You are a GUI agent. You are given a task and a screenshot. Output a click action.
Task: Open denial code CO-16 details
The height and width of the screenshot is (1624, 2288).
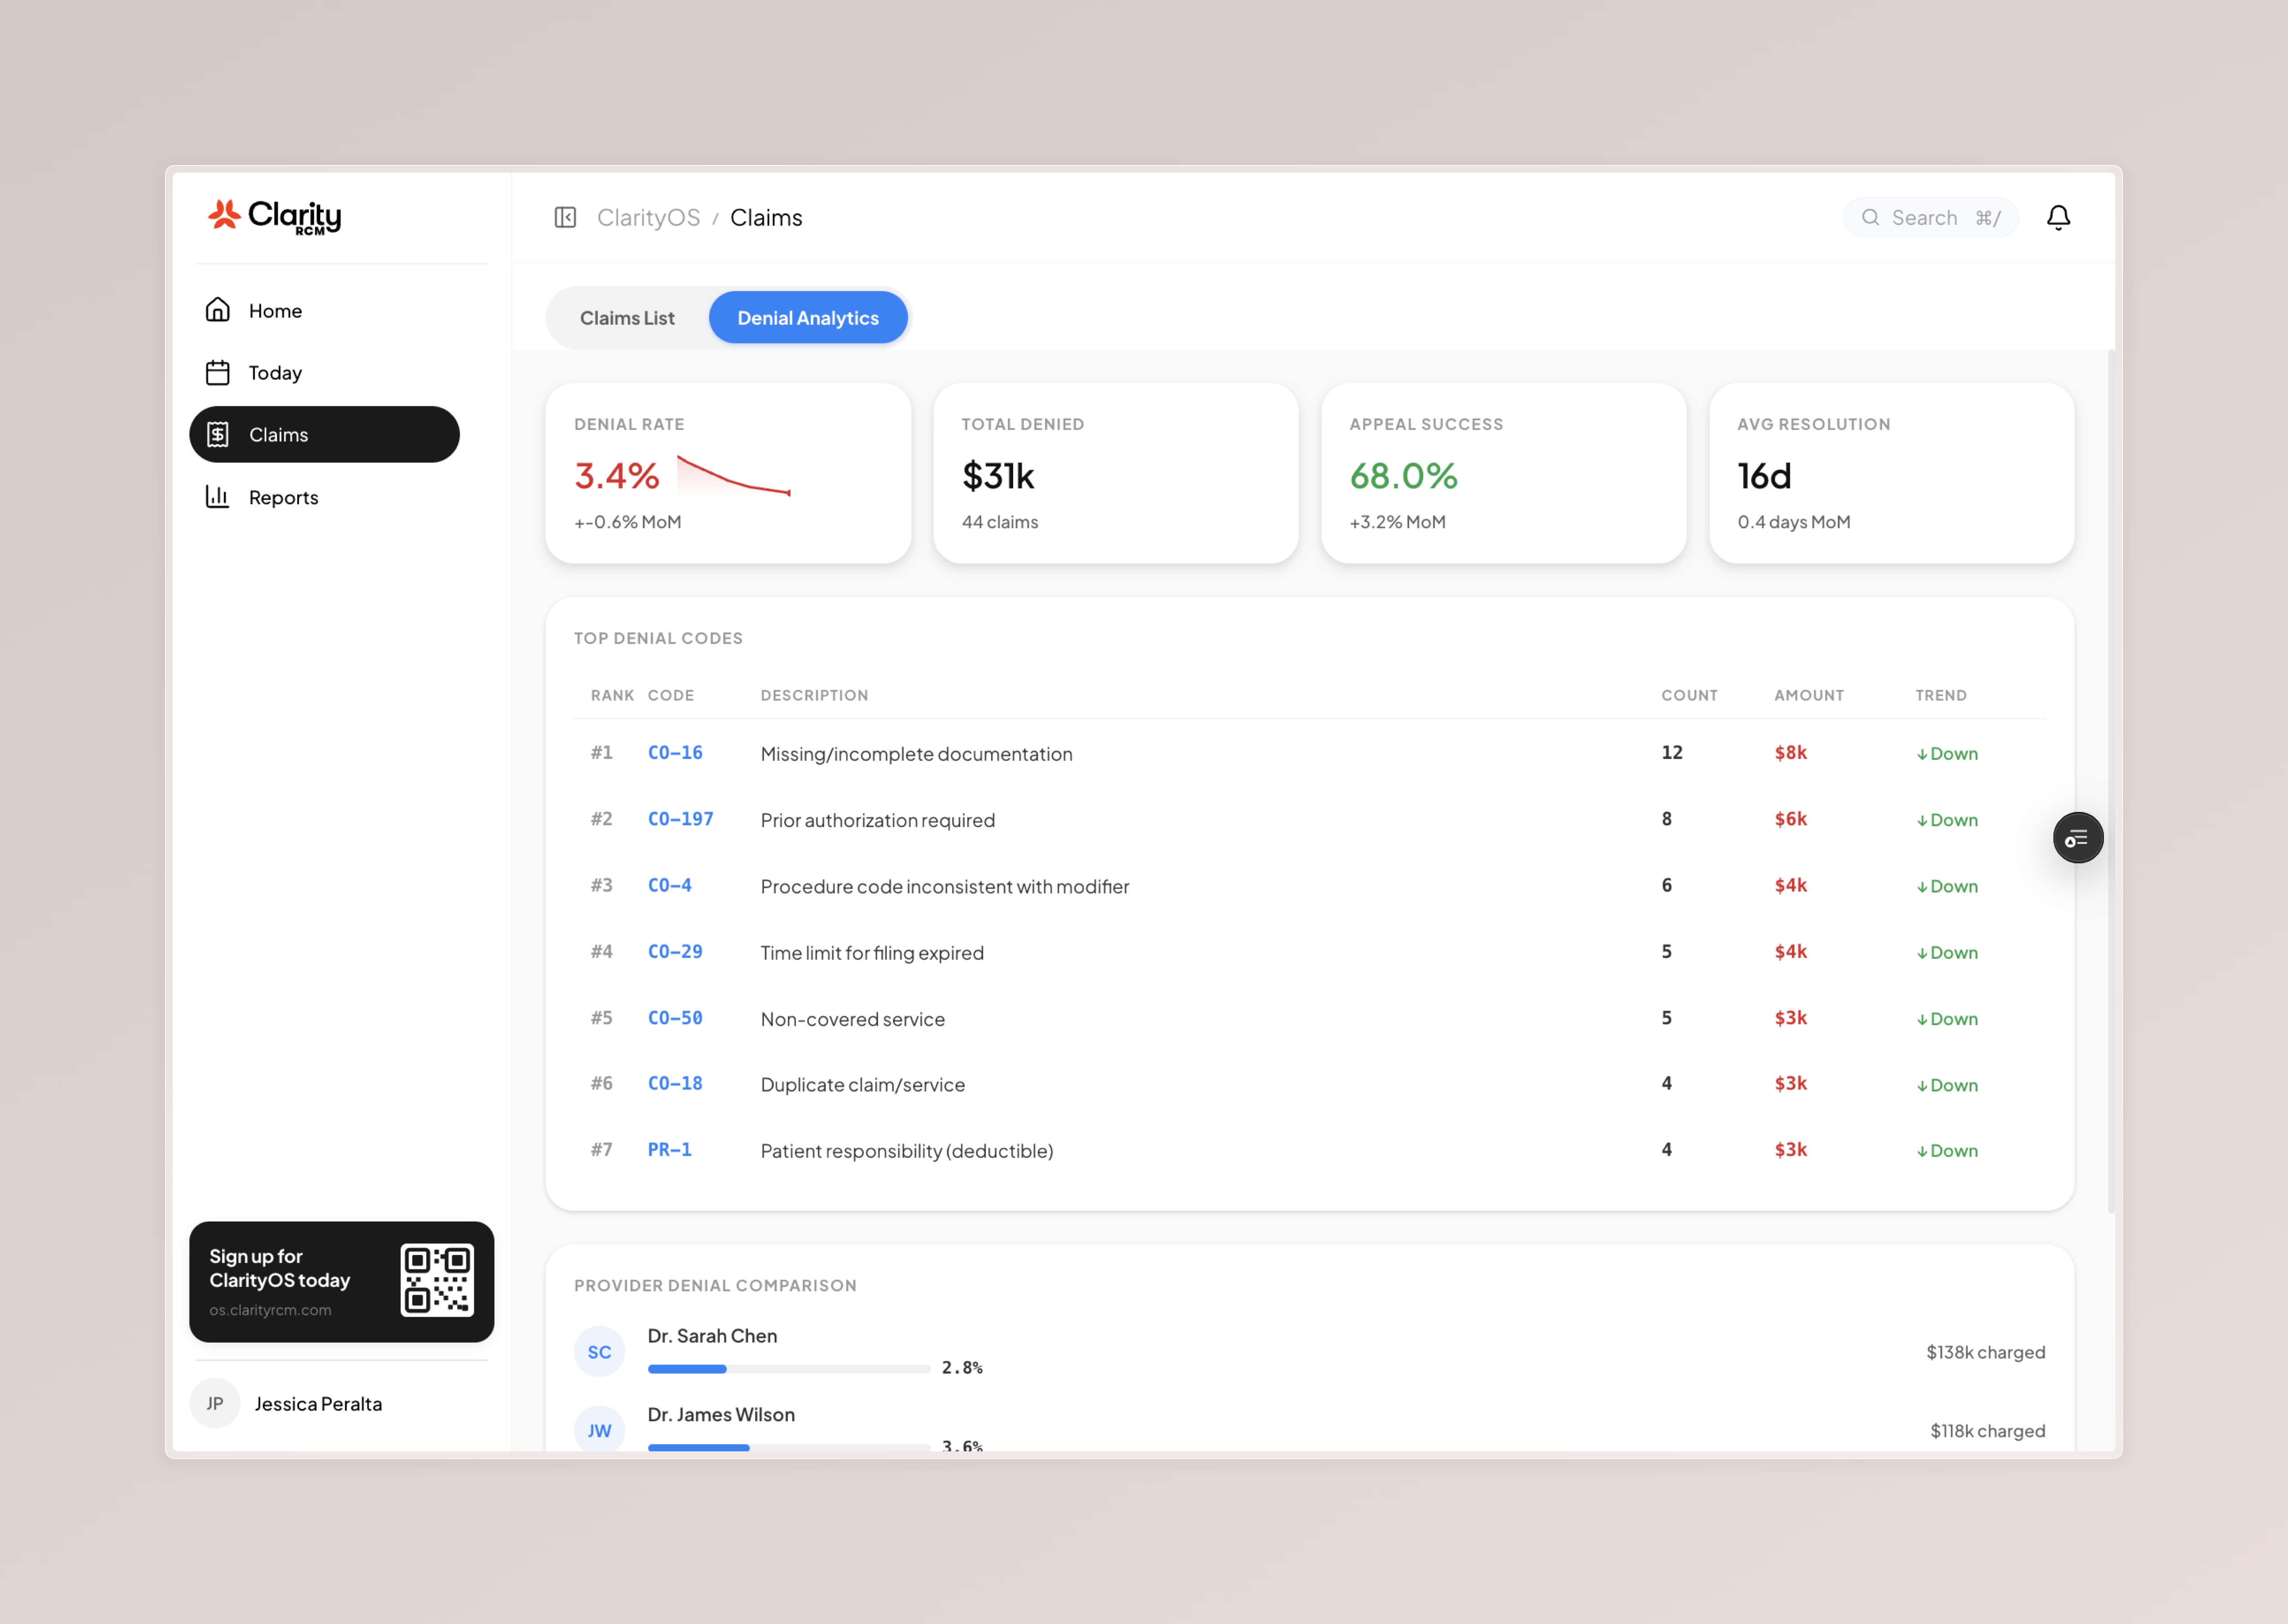(675, 753)
